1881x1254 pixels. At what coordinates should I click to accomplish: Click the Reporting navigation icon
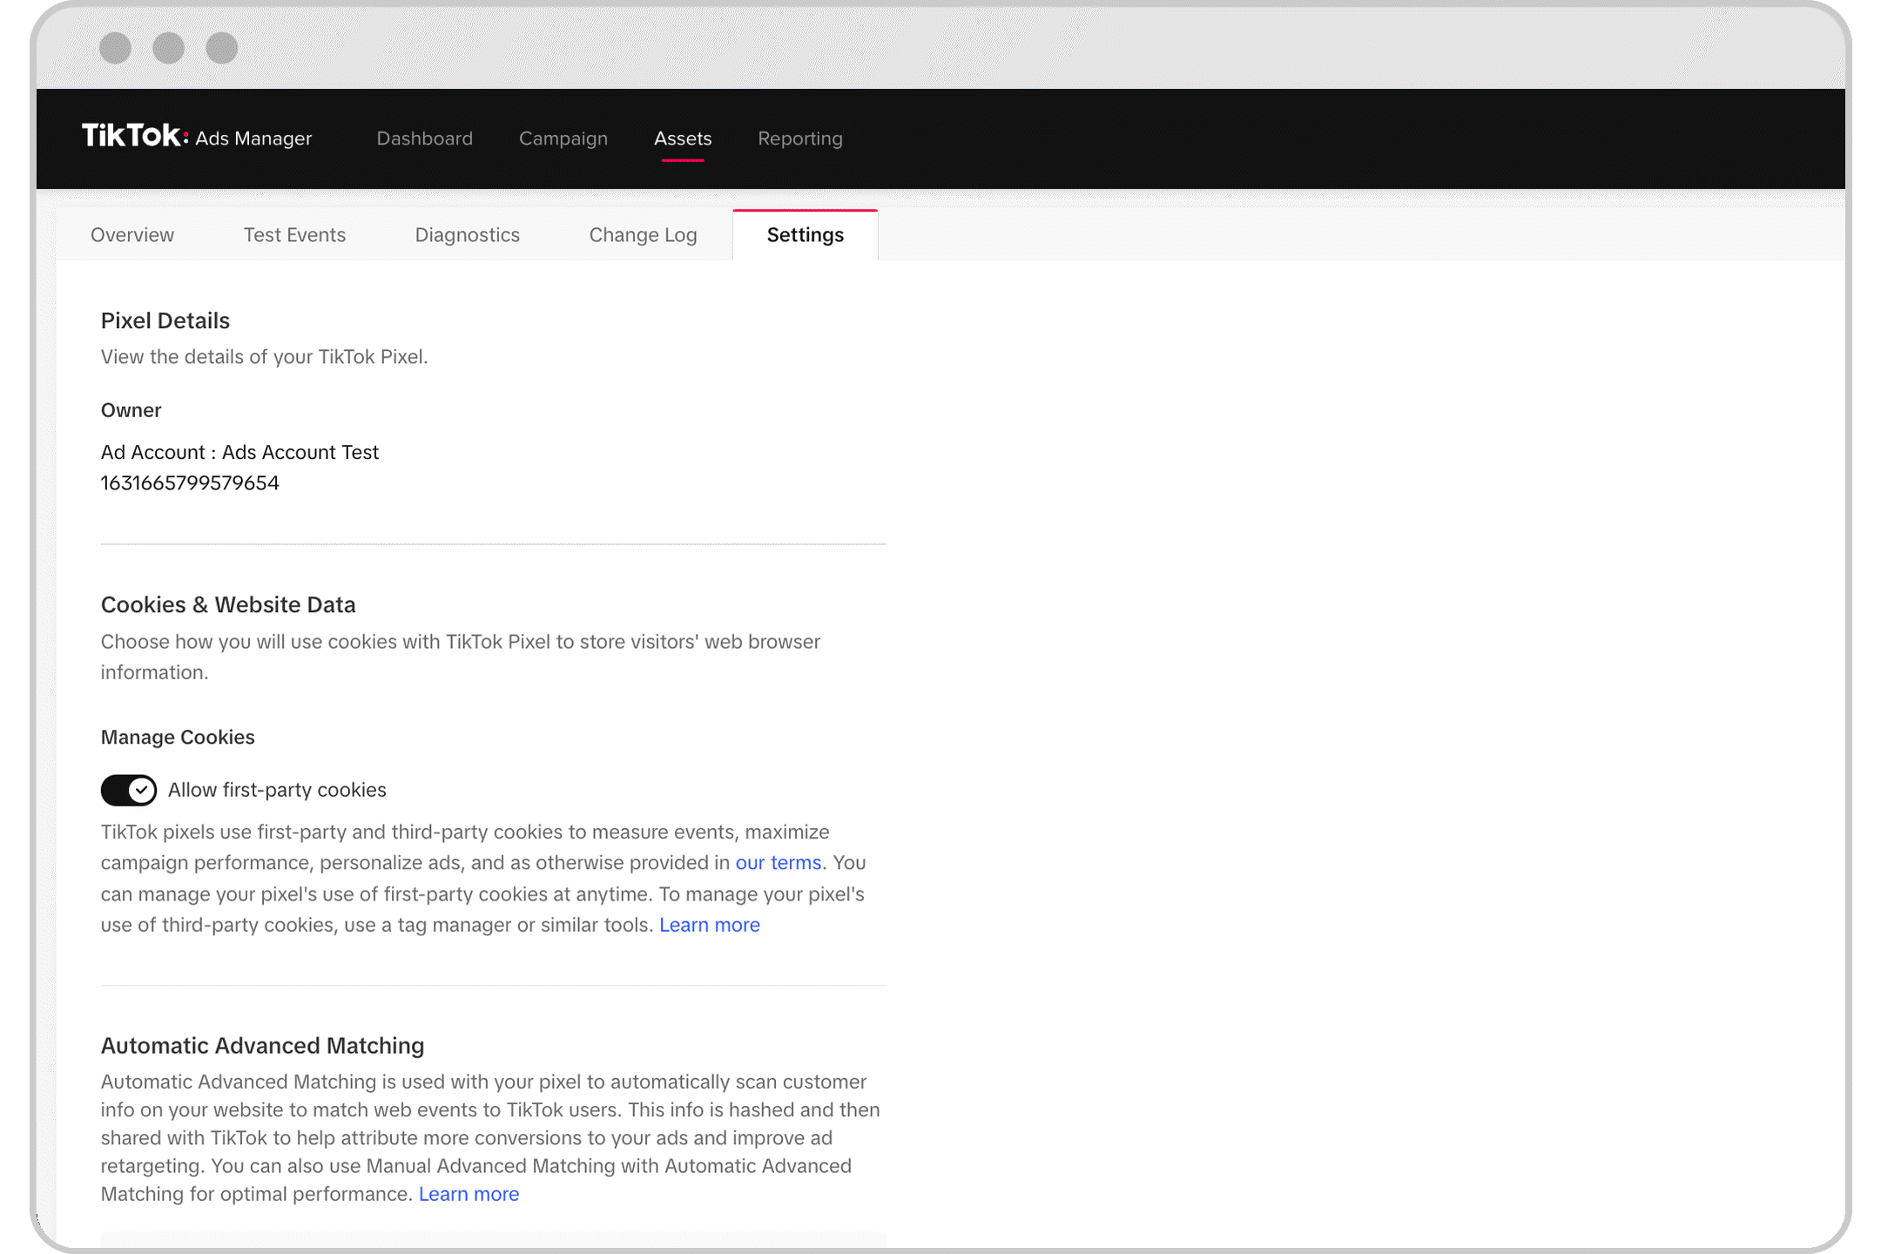pos(799,138)
